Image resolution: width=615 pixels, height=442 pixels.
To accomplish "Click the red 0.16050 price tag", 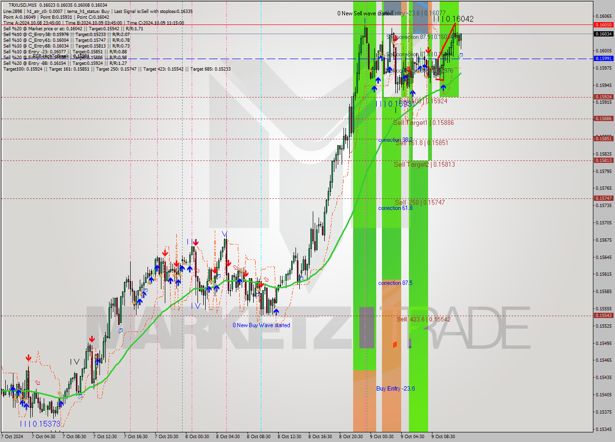I will [603, 25].
